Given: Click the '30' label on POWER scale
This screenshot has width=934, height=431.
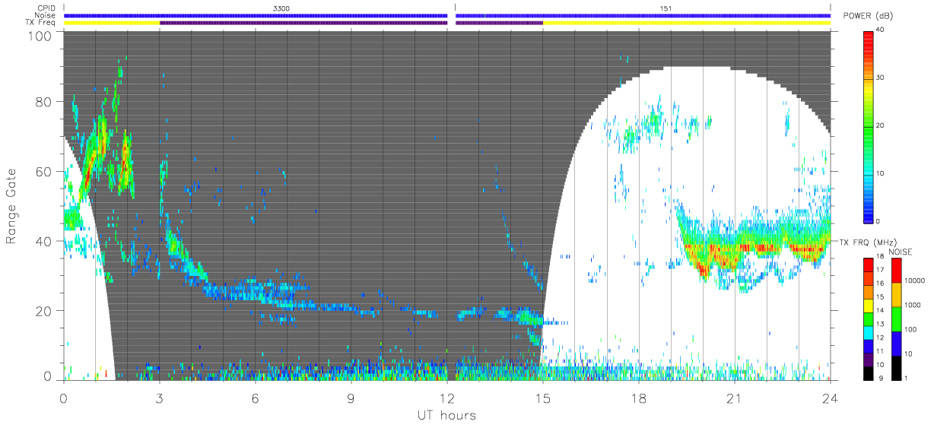Looking at the screenshot, I should coord(882,78).
